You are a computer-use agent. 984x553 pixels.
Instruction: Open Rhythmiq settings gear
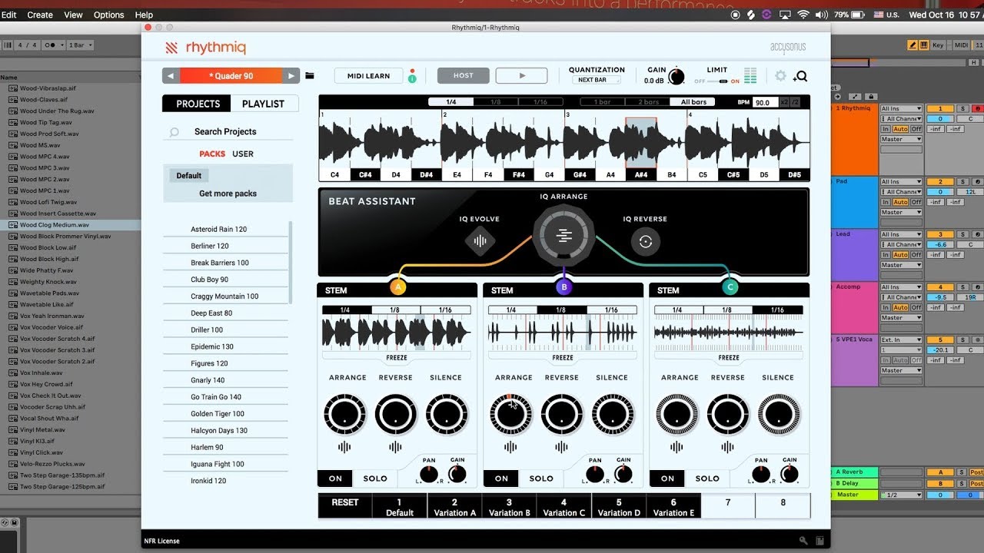coord(781,75)
